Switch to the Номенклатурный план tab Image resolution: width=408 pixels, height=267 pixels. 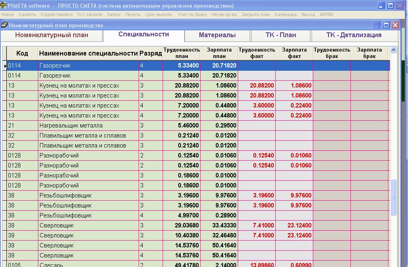[52, 35]
